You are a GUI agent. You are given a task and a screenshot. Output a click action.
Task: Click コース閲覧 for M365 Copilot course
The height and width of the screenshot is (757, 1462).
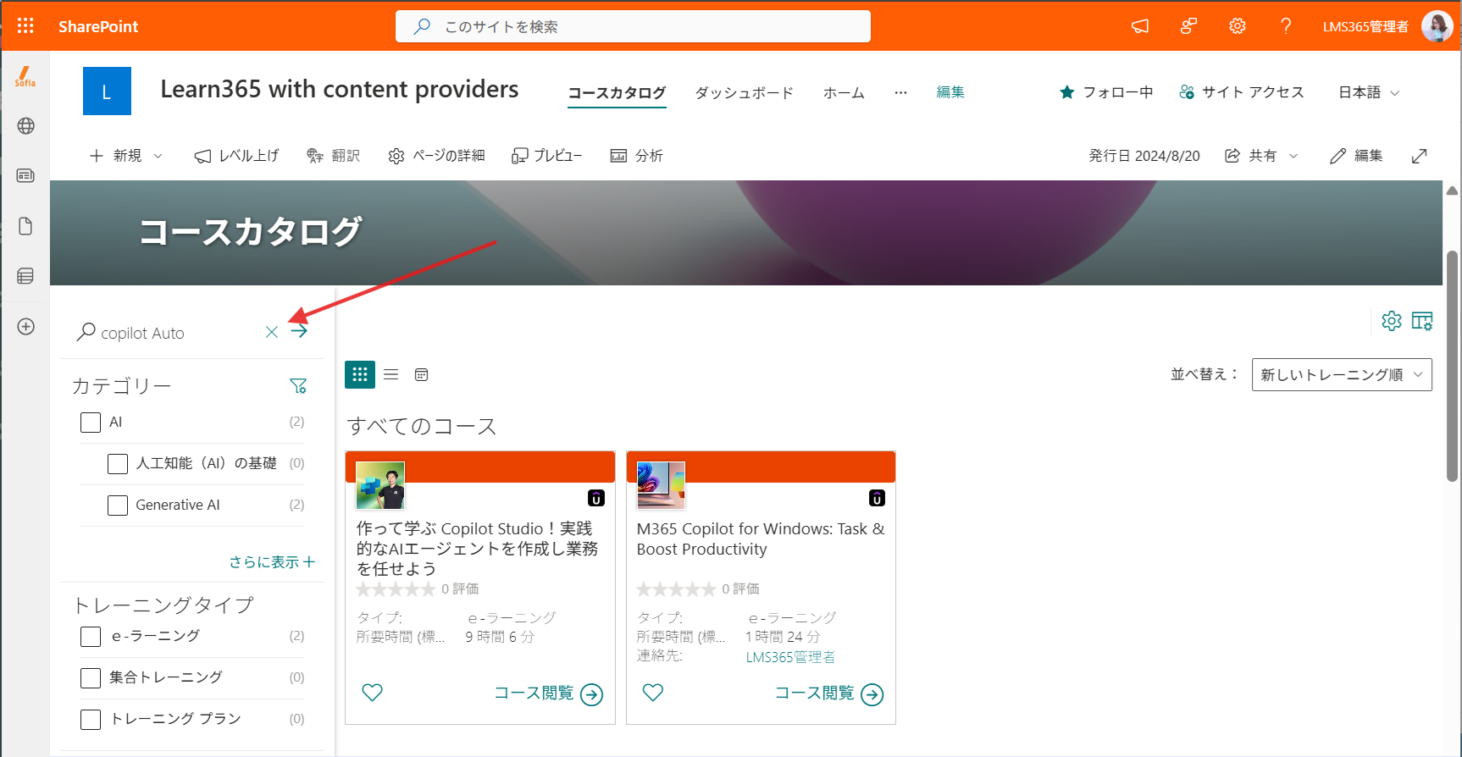tap(828, 693)
